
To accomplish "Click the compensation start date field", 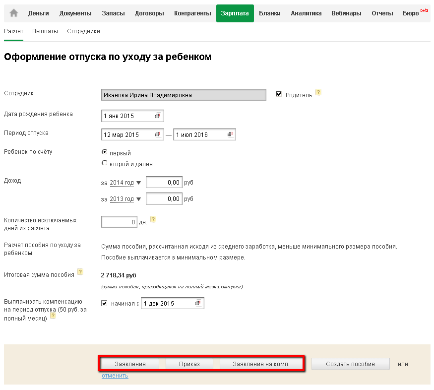I will [x=173, y=303].
